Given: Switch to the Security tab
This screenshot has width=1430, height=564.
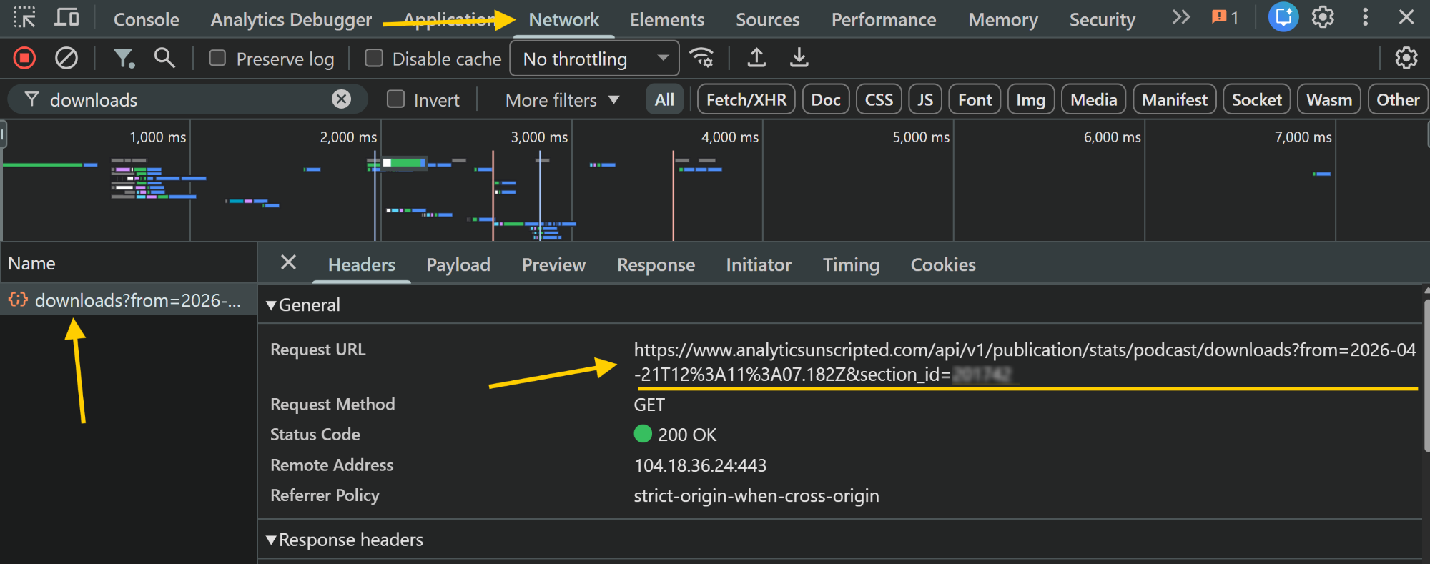Looking at the screenshot, I should tap(1103, 19).
